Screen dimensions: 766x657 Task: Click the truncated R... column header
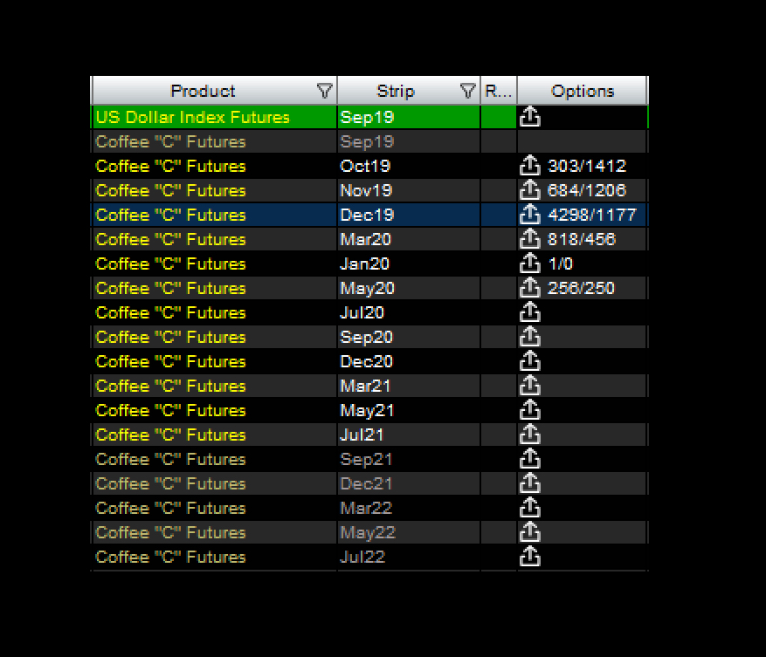(x=499, y=91)
